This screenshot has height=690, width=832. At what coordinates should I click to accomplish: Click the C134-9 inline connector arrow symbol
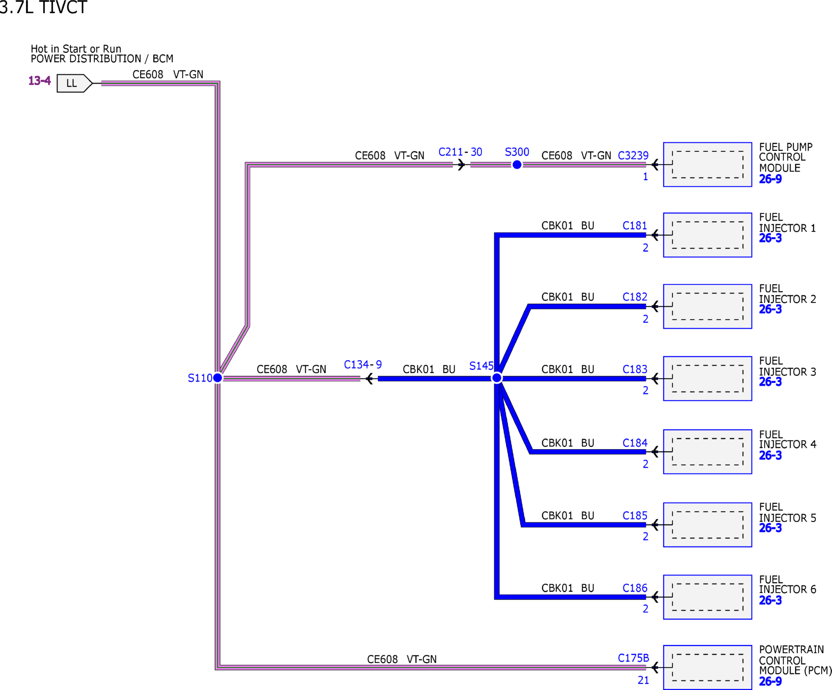[x=369, y=379]
